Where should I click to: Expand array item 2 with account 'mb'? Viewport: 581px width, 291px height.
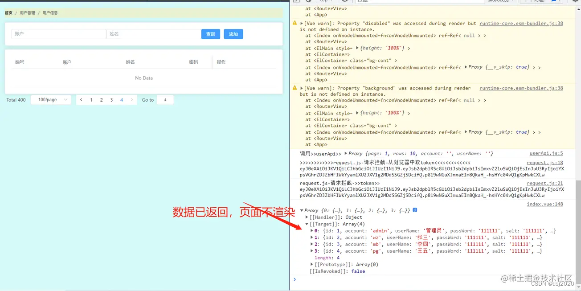point(312,244)
